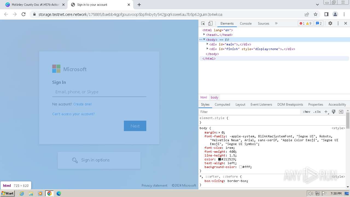Click the Next button
The image size is (350, 197).
(x=135, y=126)
